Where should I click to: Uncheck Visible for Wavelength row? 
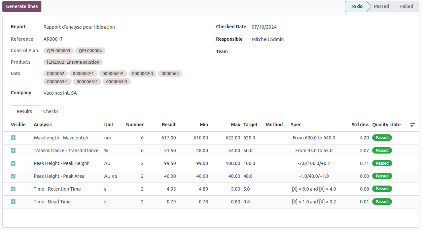pos(13,138)
